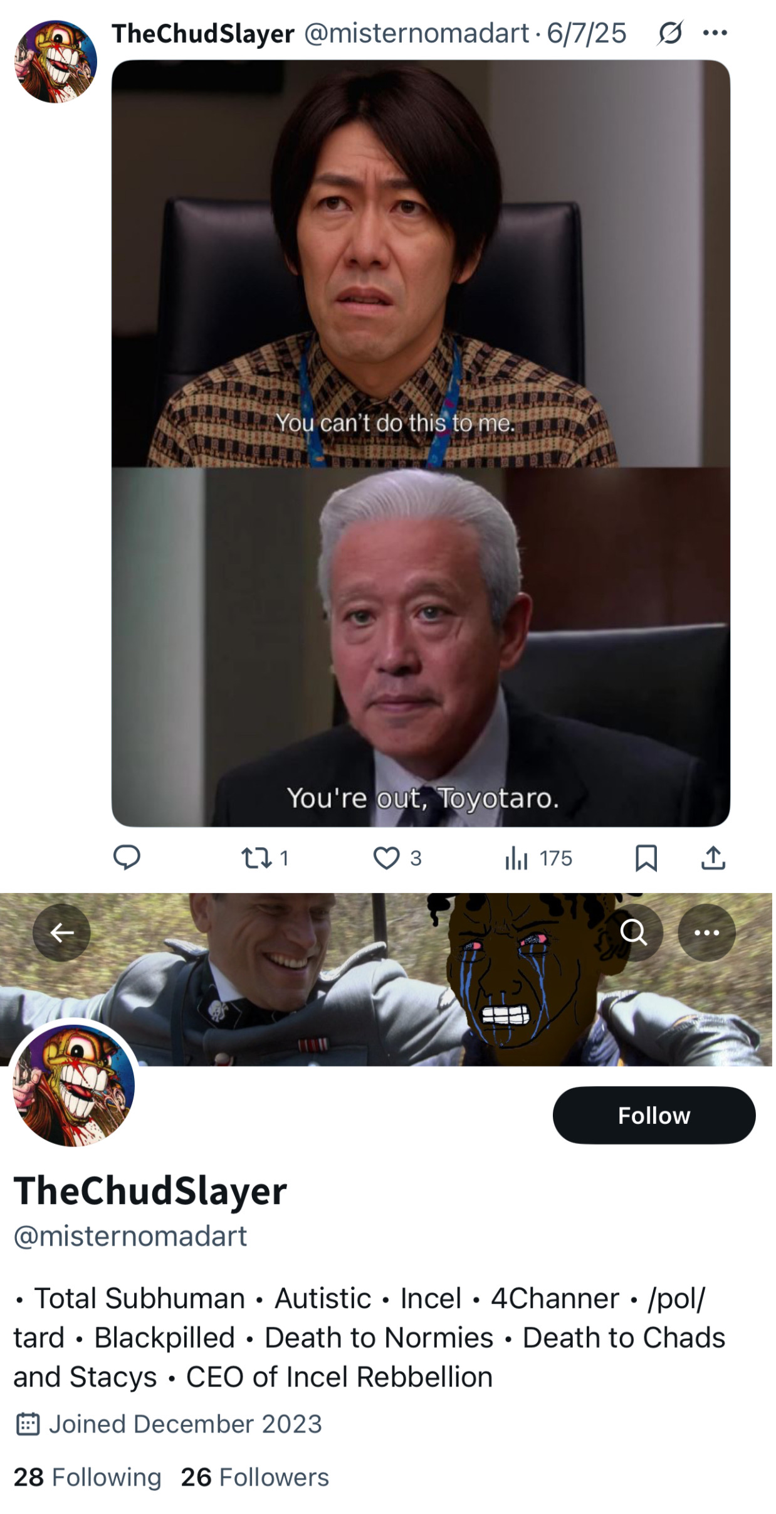View the profile banner image

(x=386, y=979)
